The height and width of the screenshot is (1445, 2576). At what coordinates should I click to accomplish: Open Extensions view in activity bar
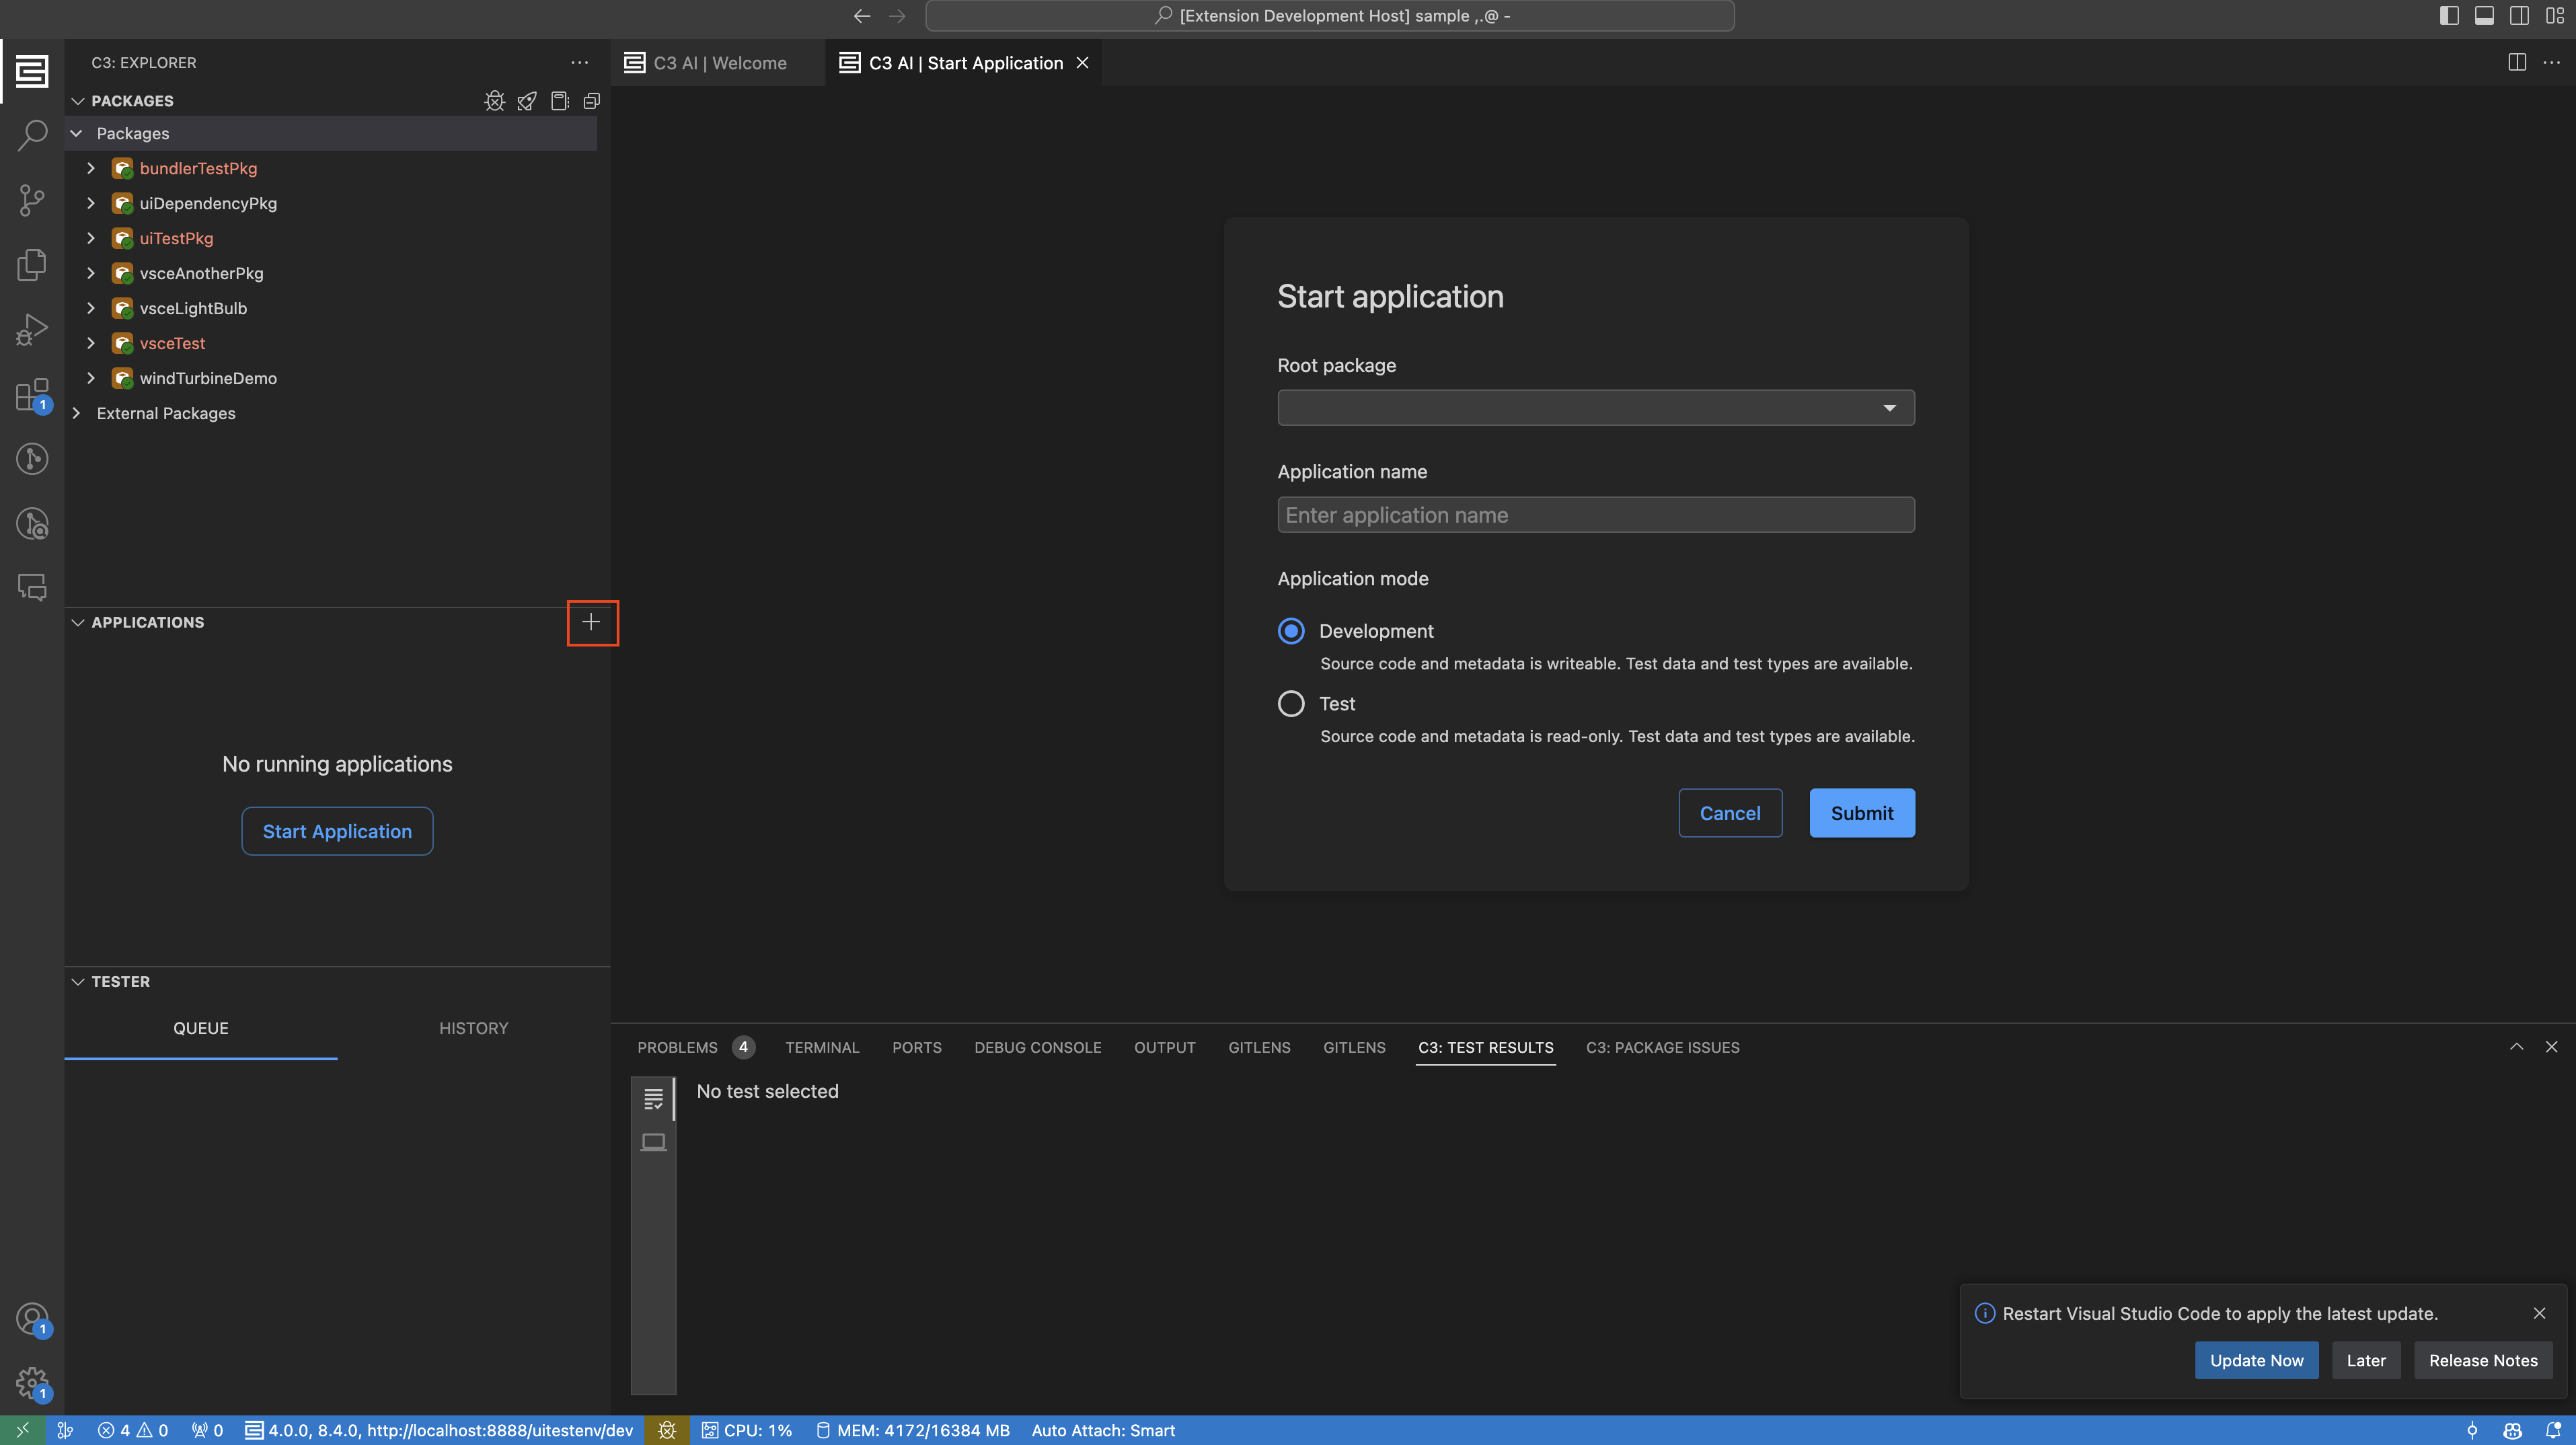pos(32,394)
